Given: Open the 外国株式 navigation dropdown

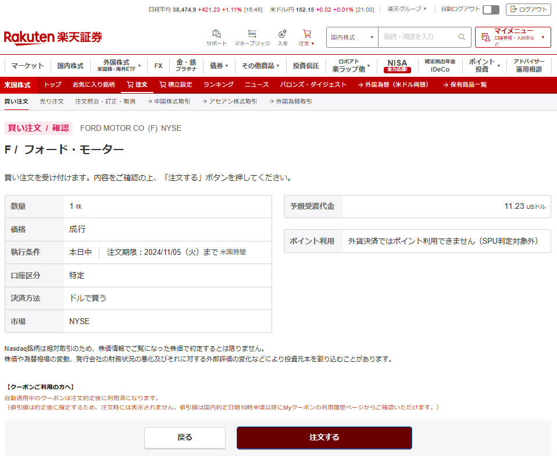Looking at the screenshot, I should click(x=121, y=65).
